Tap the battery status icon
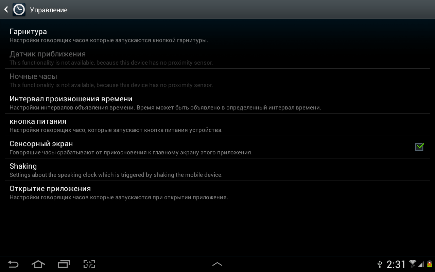Viewport: 435px width, 272px height. click(430, 264)
